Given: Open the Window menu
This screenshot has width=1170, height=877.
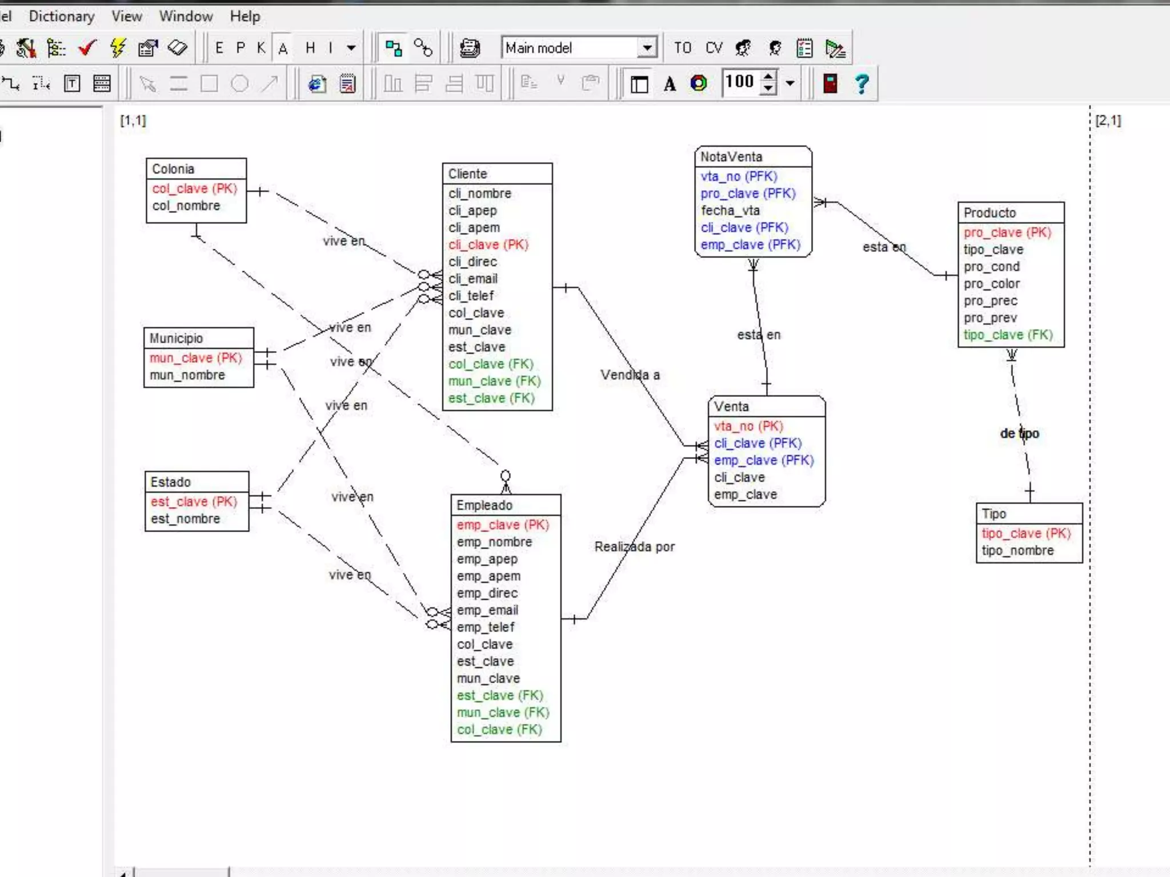Looking at the screenshot, I should click(186, 16).
